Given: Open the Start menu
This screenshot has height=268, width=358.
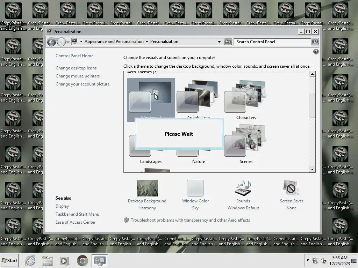Looking at the screenshot, I should click(x=9, y=260).
